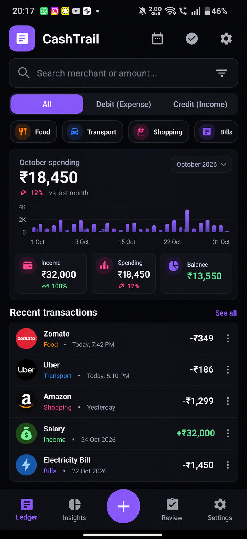
Task: Open settings gear icon in top bar
Action: (x=226, y=38)
